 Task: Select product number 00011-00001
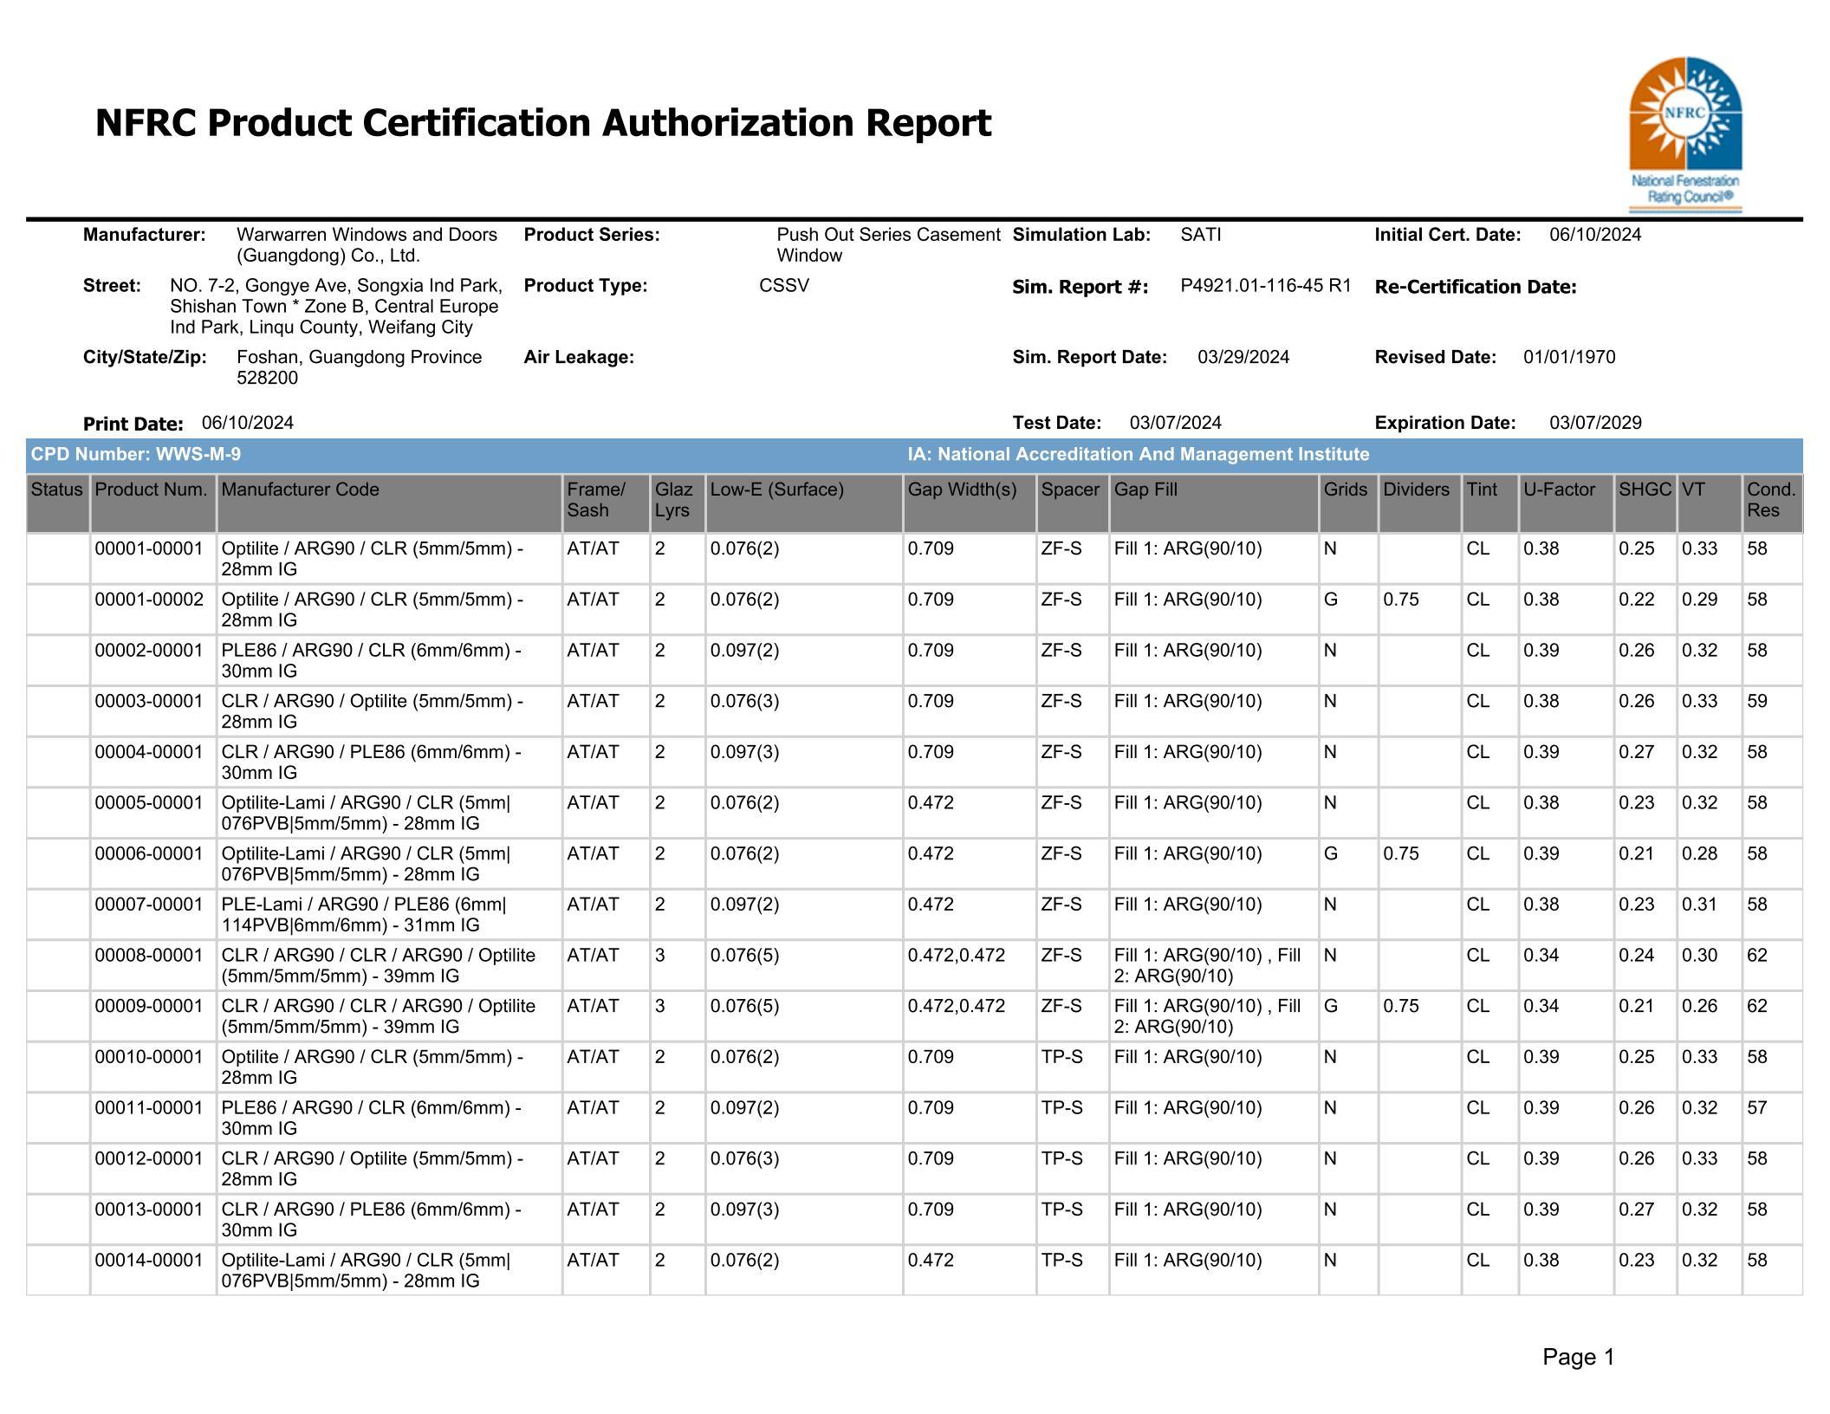(x=149, y=1108)
